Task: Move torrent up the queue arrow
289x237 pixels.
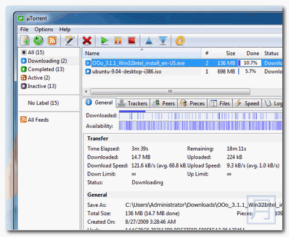Action: 149,41
